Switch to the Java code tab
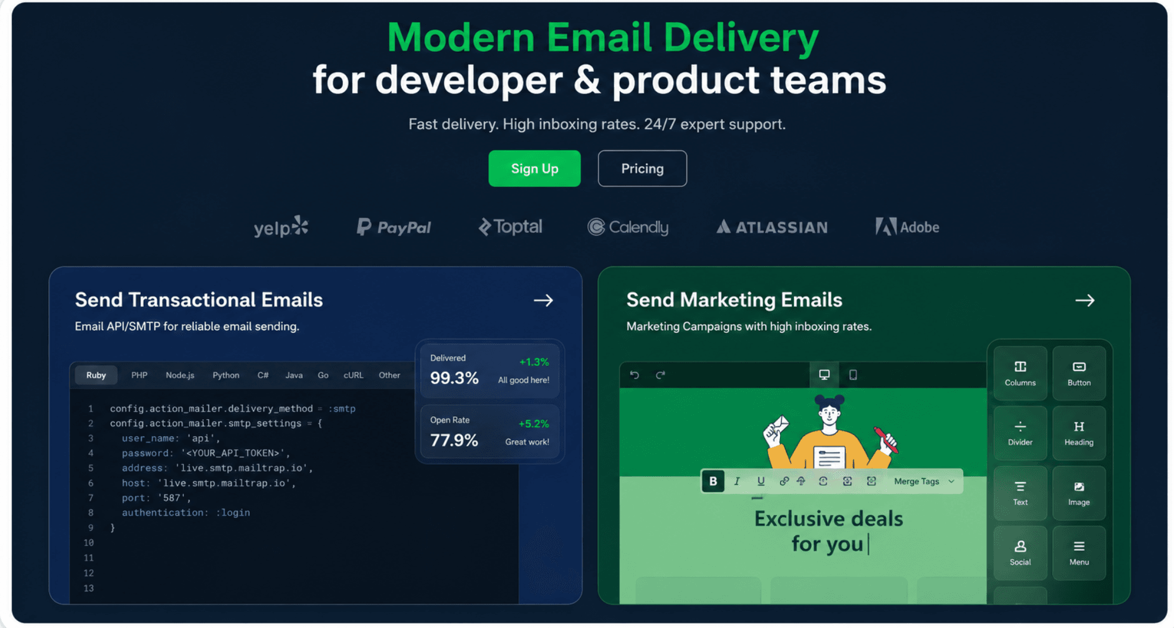Image resolution: width=1174 pixels, height=628 pixels. coord(294,375)
